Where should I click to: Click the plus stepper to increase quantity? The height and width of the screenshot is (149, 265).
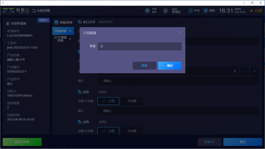[x=254, y=71]
